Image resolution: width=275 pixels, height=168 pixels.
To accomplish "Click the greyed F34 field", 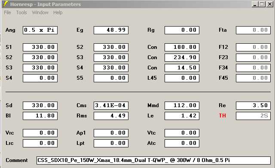I will (253, 68).
